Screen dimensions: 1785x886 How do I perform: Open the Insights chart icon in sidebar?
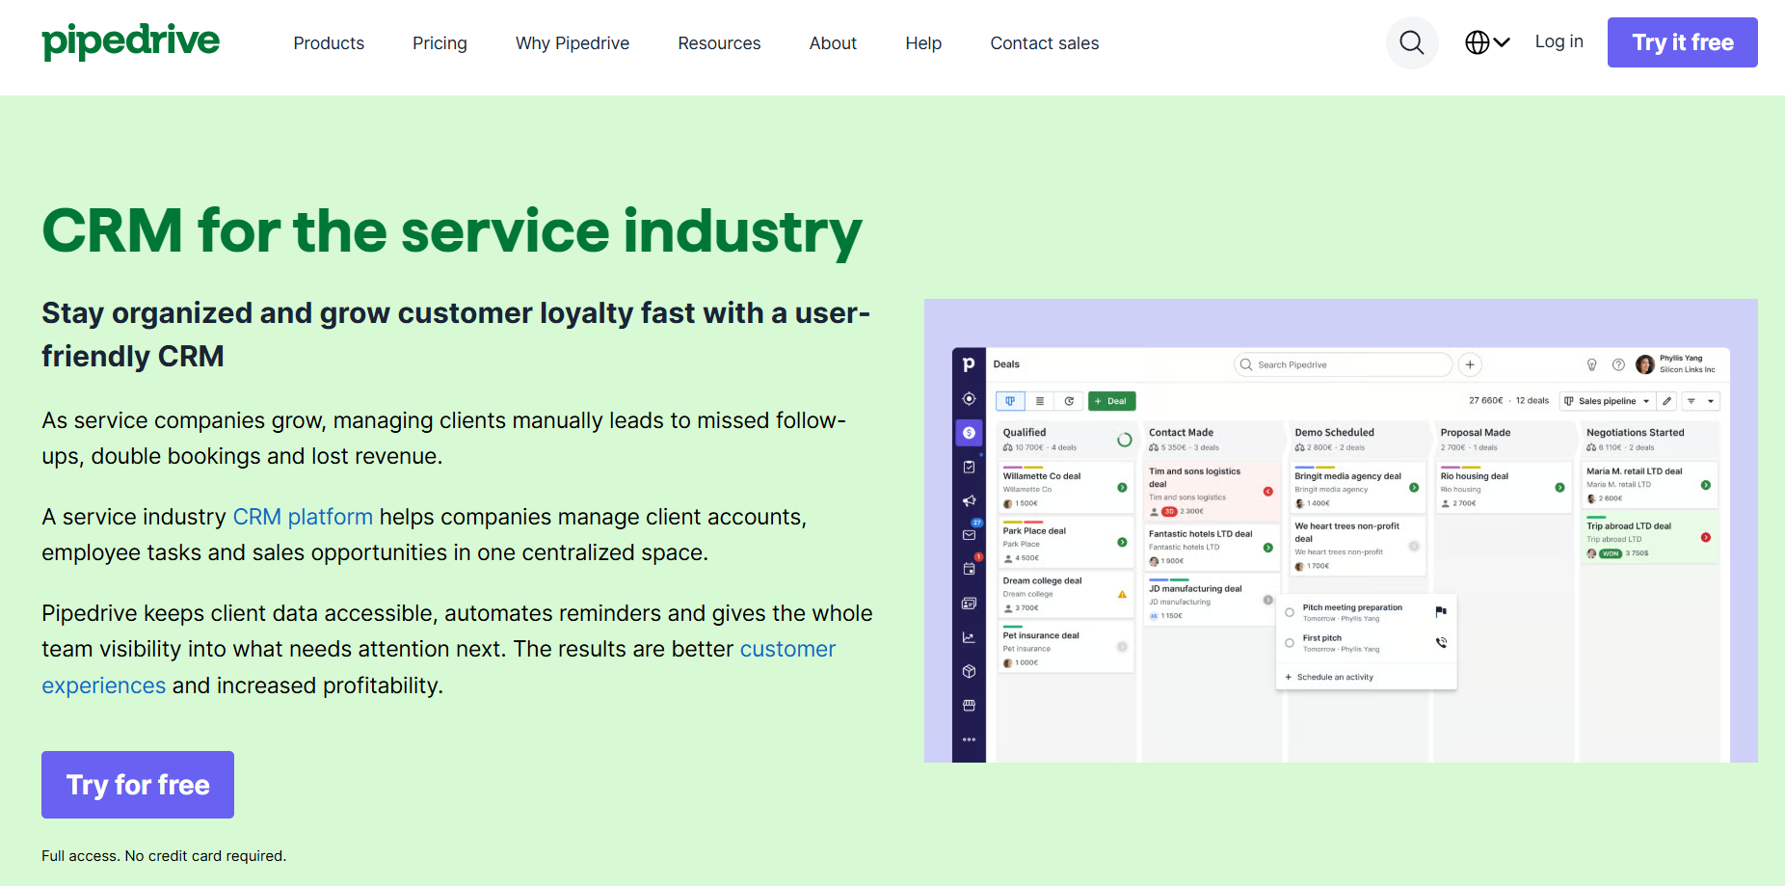pyautogui.click(x=969, y=637)
